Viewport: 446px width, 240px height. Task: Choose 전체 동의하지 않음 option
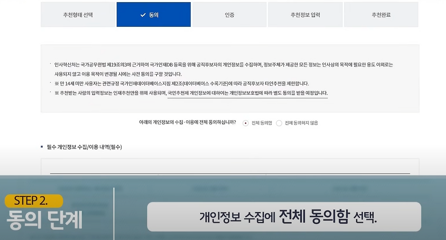[279, 123]
